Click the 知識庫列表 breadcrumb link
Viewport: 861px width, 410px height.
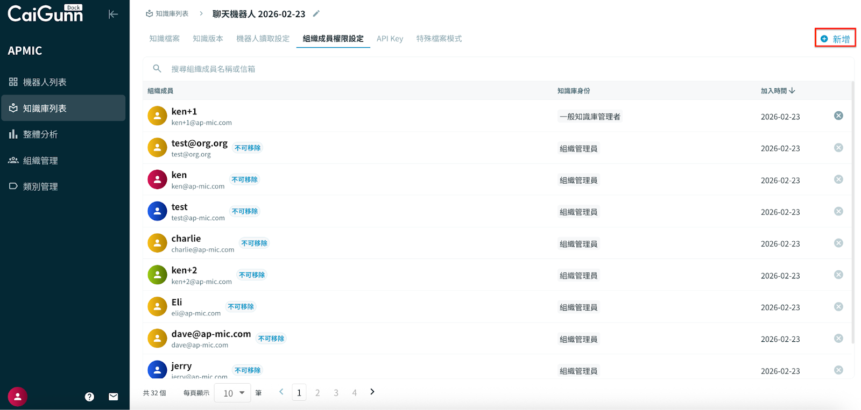coord(167,14)
